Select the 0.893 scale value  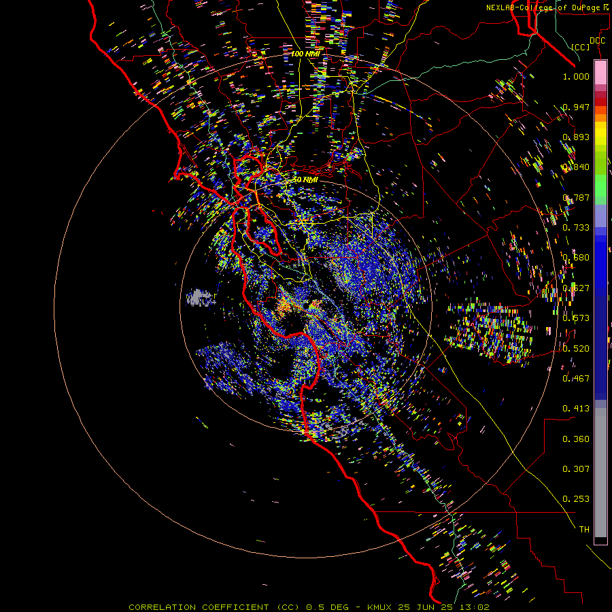point(576,137)
